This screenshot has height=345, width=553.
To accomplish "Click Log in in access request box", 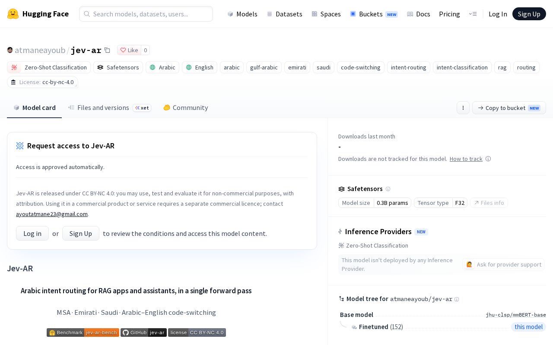I will [x=32, y=233].
